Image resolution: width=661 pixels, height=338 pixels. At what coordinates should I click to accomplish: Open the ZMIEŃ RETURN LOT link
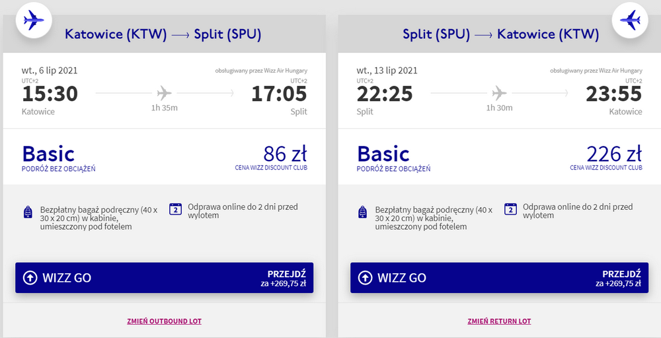499,321
